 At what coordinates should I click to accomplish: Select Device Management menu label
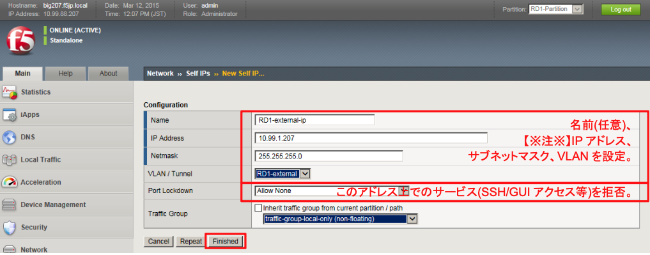click(x=53, y=205)
